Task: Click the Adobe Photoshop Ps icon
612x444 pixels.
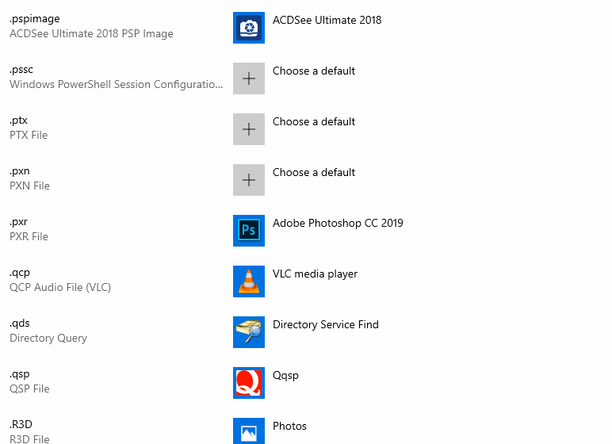Action: pos(249,231)
